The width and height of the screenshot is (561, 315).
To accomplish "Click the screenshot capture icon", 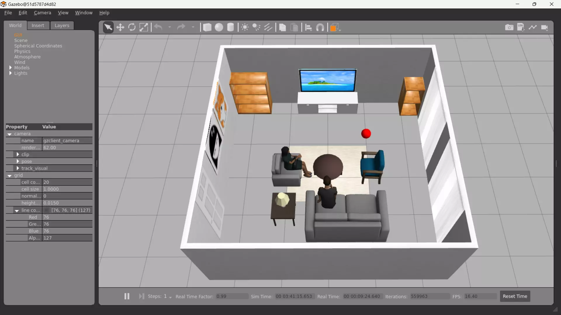I will [509, 27].
